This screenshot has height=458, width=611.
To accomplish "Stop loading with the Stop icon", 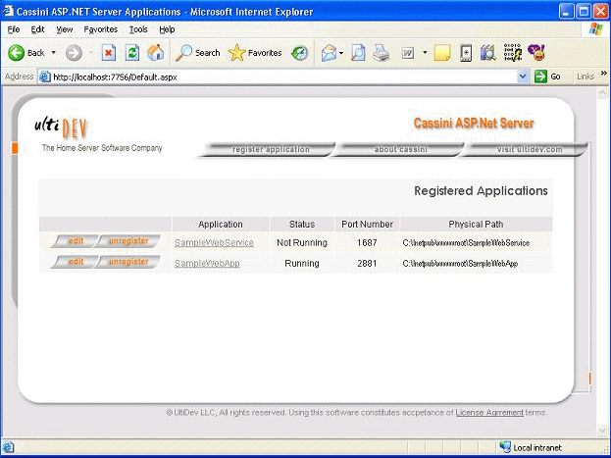I will 109,53.
